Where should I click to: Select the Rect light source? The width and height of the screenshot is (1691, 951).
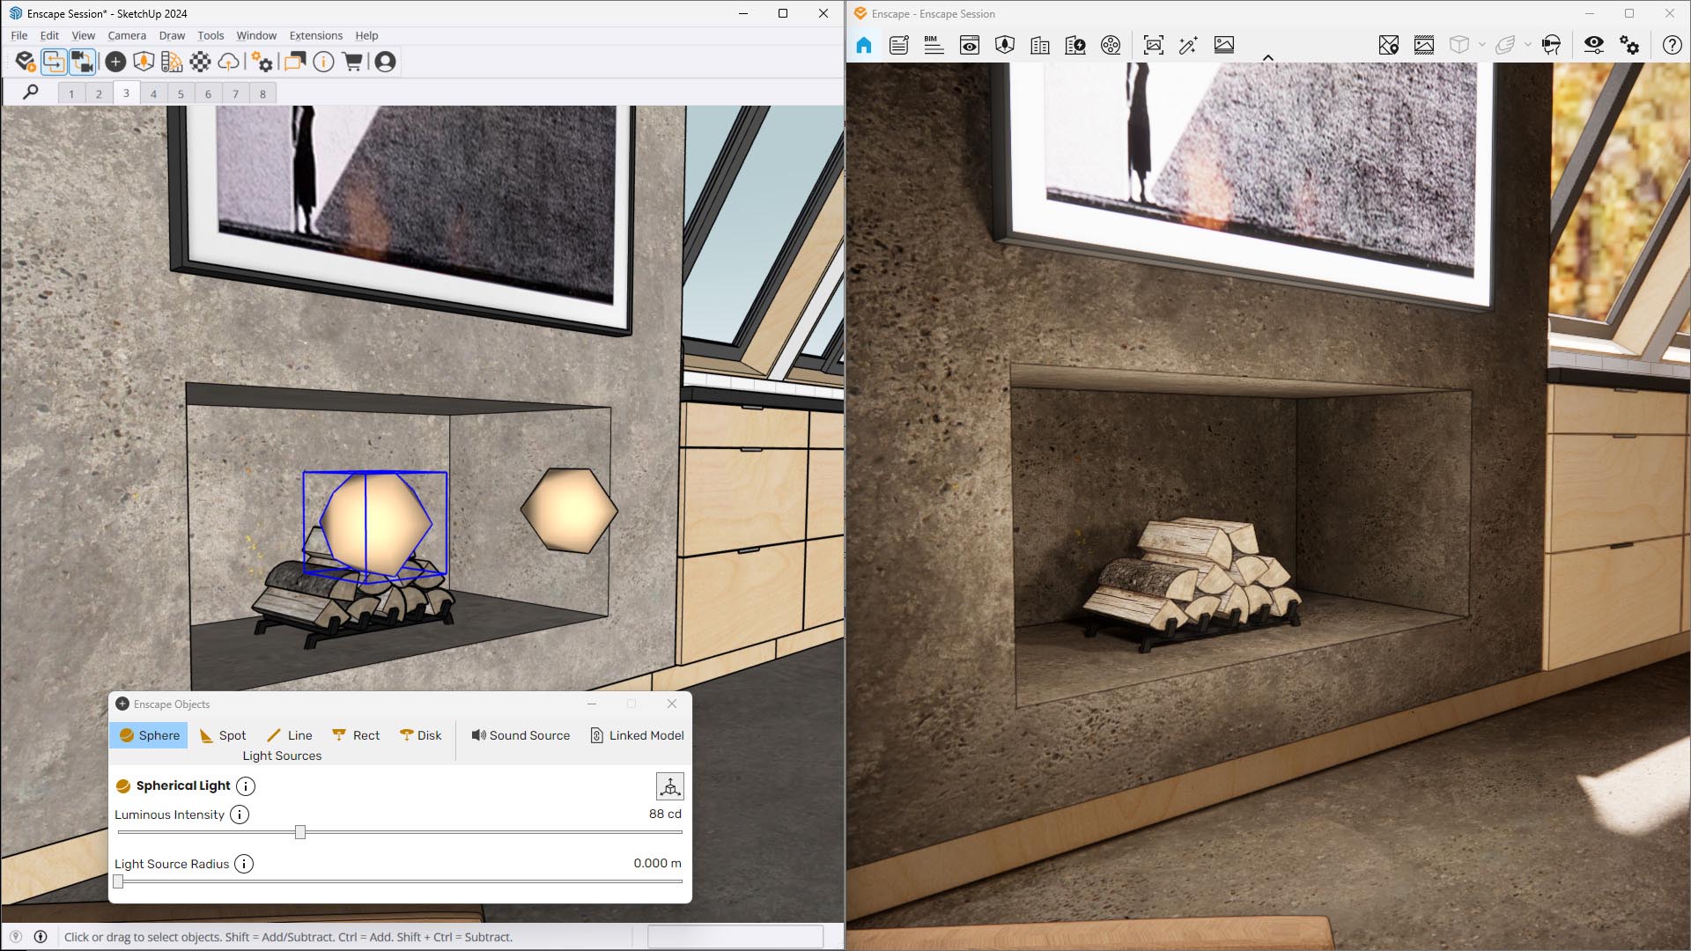click(x=356, y=735)
